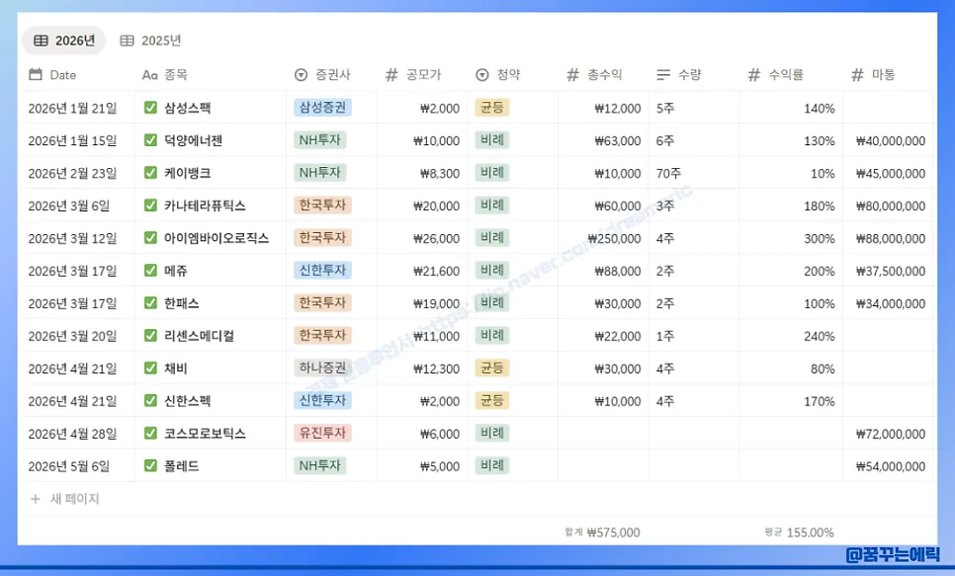Open the 균등 tag in 삼성스팩 row
The image size is (955, 576).
(x=492, y=107)
